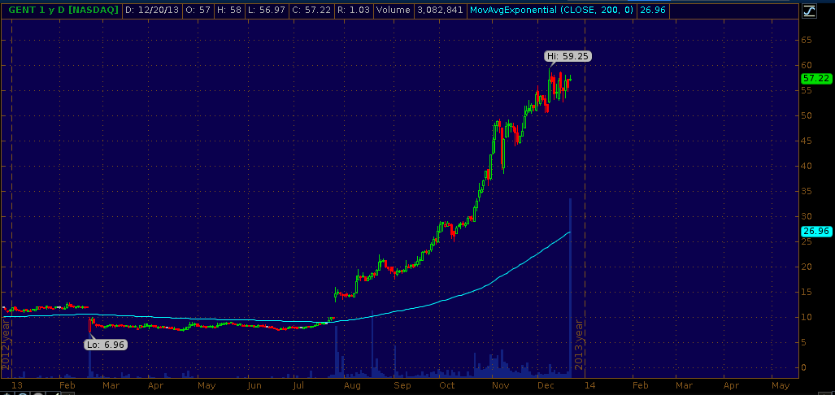Click the cyan 26.96 EMA price tag
835x395 pixels.
click(815, 231)
